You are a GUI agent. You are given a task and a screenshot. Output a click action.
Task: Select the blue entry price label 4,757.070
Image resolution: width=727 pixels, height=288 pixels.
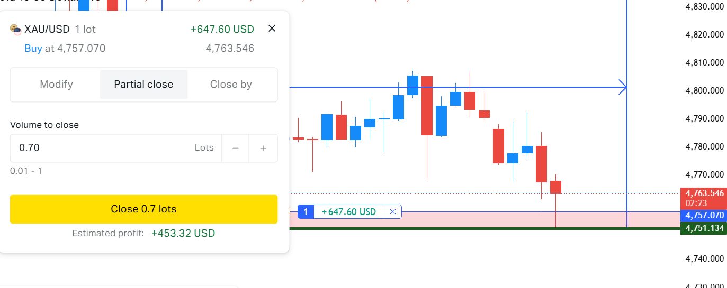pos(704,216)
